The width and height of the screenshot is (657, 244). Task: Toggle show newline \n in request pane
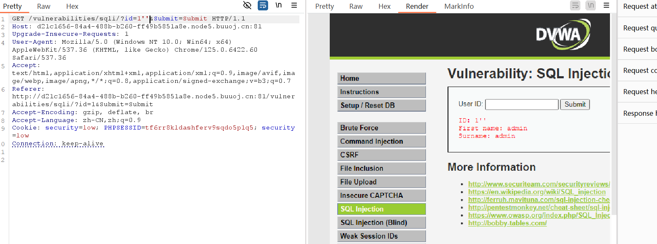click(x=279, y=5)
